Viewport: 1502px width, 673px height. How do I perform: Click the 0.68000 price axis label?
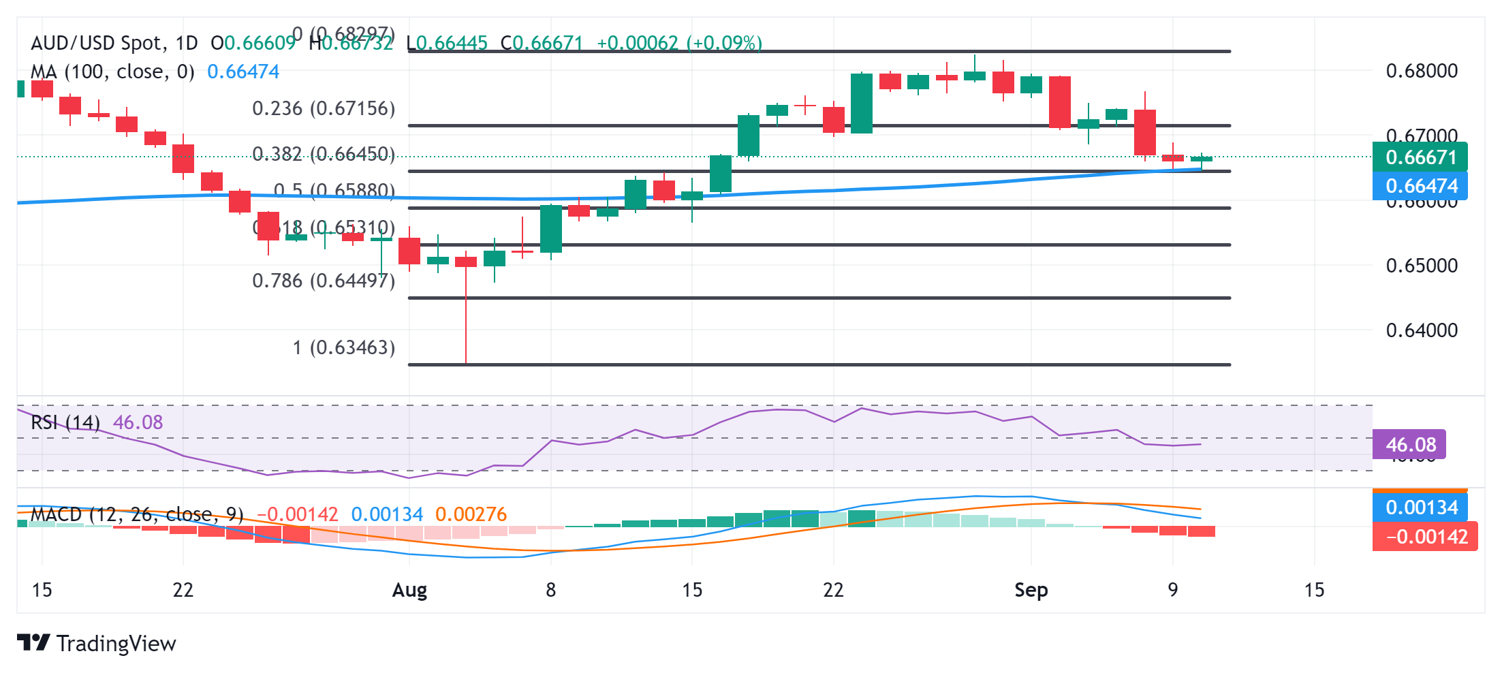(1422, 71)
